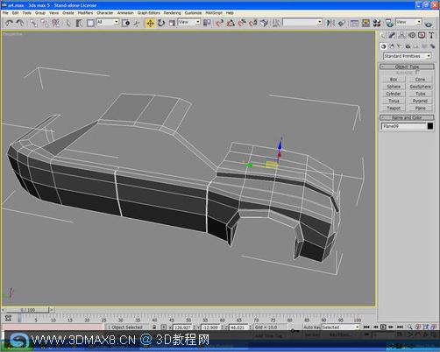440x352 pixels.
Task: Open the Modifiers menu
Action: click(x=85, y=13)
